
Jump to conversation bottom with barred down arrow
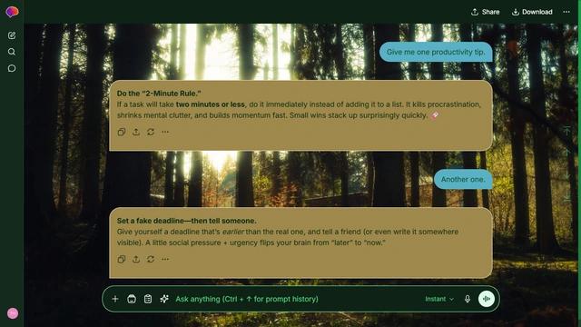click(566, 197)
